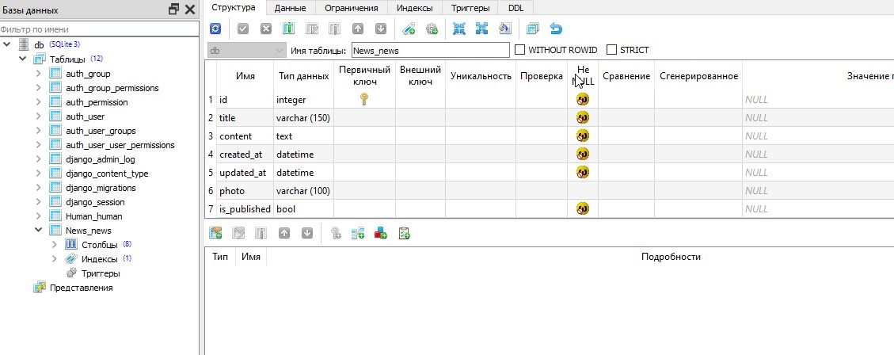Viewport: 894px width, 355px height.
Task: Add a table primary key constraint
Action: (335, 233)
